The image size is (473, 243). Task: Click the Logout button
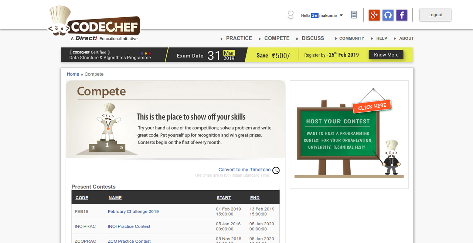click(x=435, y=15)
